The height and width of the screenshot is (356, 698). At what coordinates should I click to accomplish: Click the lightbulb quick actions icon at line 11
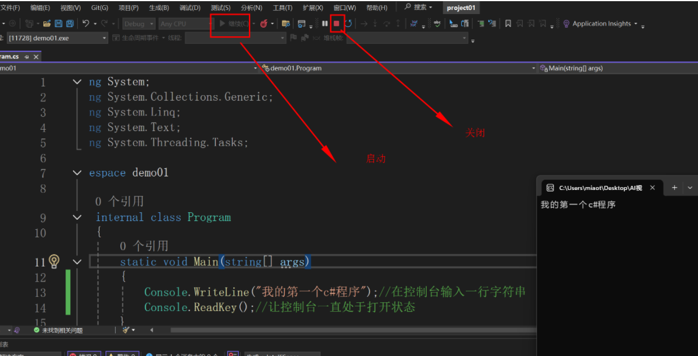coord(54,261)
